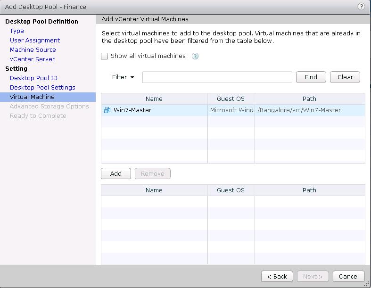Image resolution: width=371 pixels, height=288 pixels.
Task: Go to previous step with Back button
Action: click(277, 276)
